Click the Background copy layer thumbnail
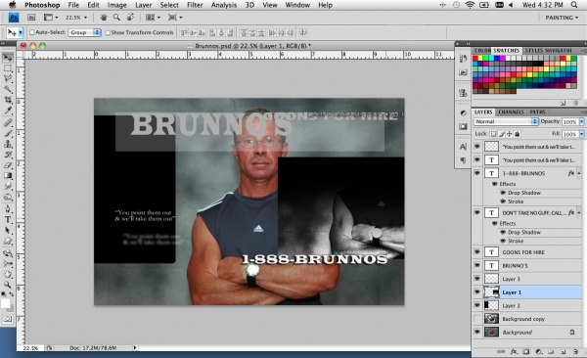Viewport: 587px width, 358px height. tap(491, 319)
